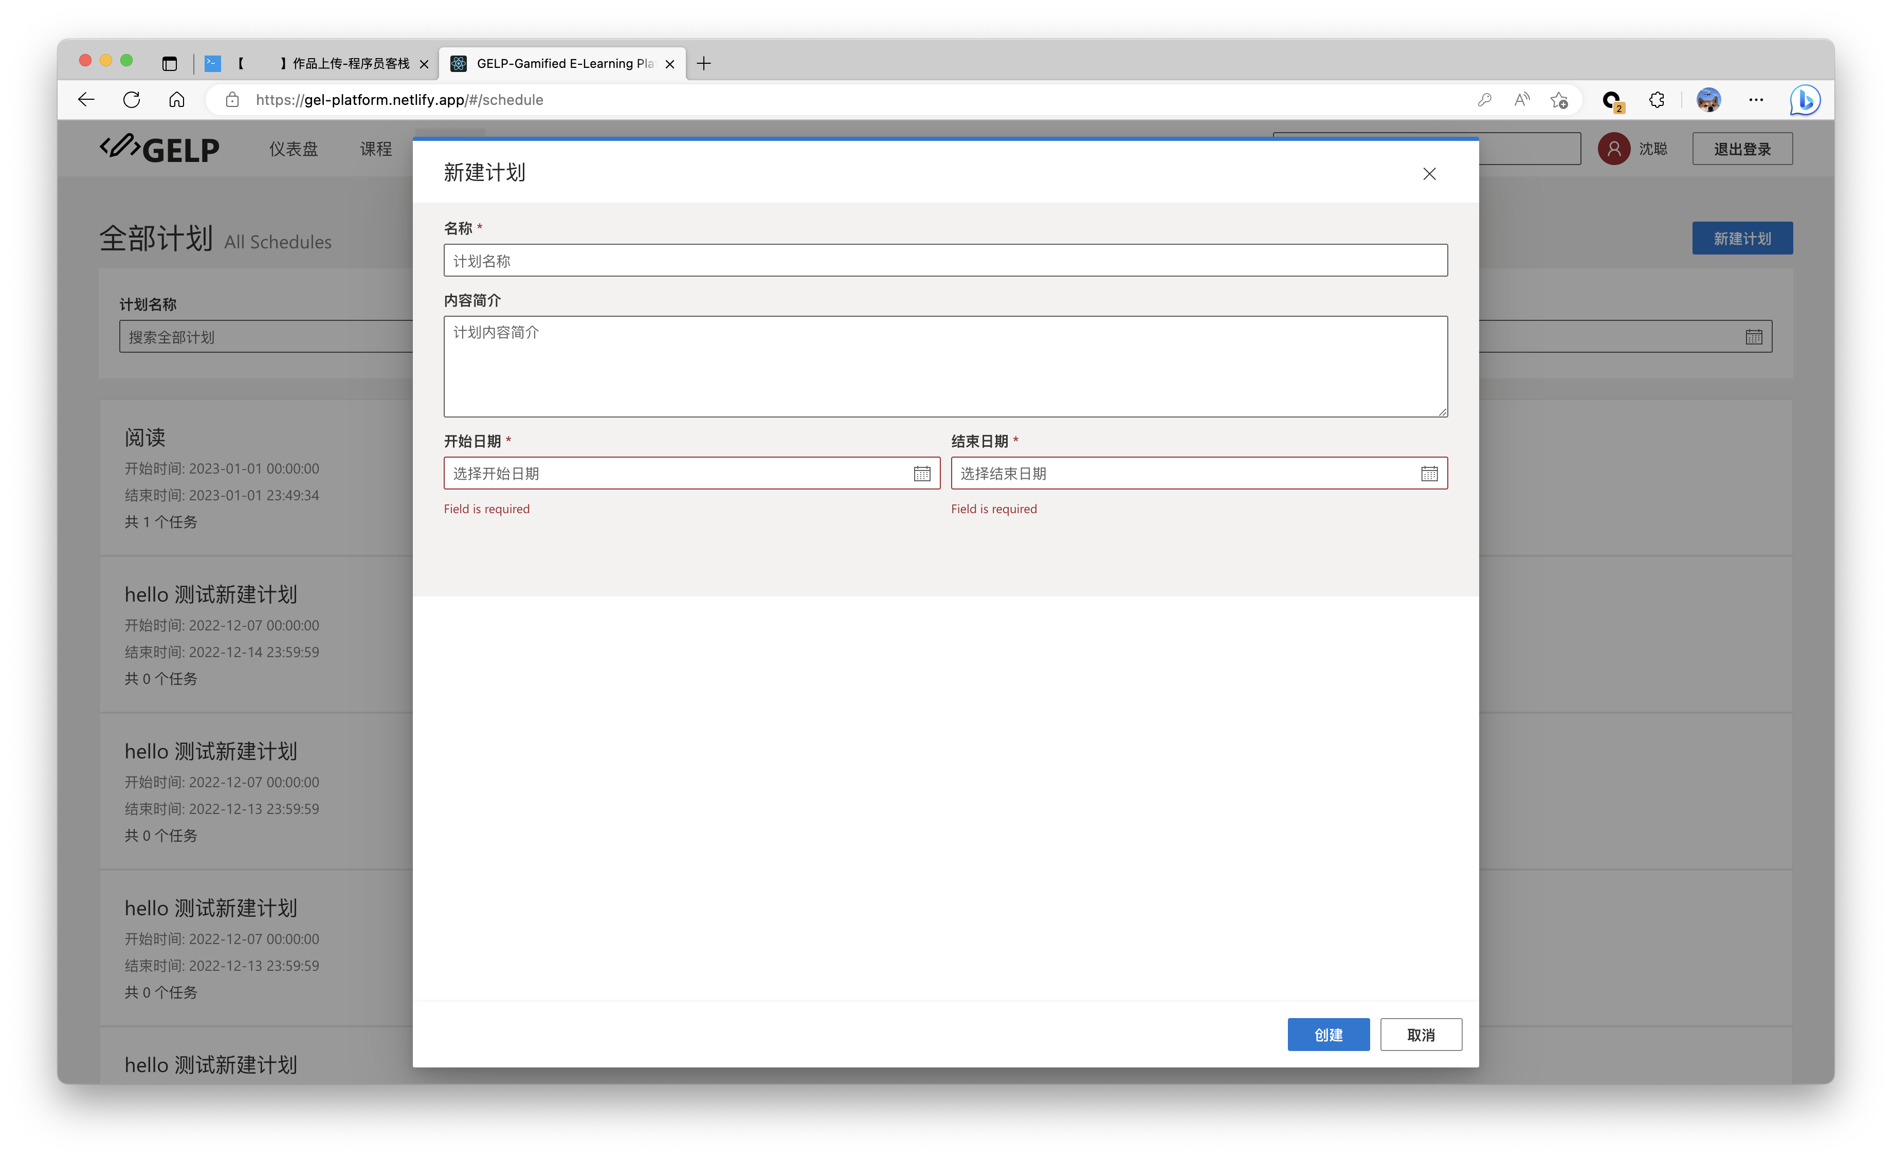1892x1160 pixels.
Task: Click the browser back arrow
Action: click(86, 100)
